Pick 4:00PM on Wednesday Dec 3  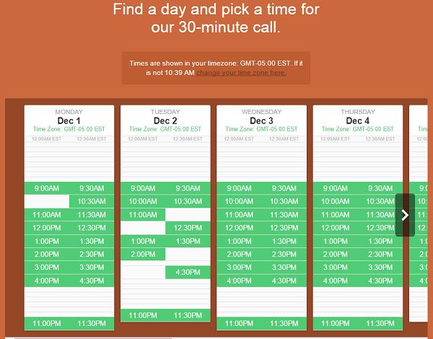point(239,281)
